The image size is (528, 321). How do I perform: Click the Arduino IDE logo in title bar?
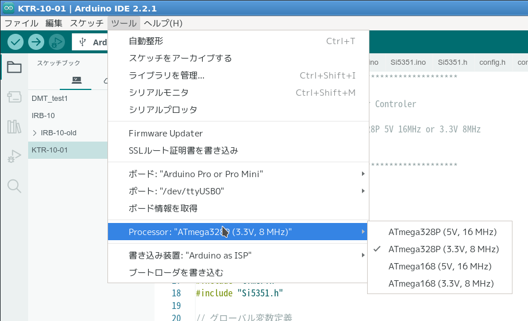coord(9,8)
